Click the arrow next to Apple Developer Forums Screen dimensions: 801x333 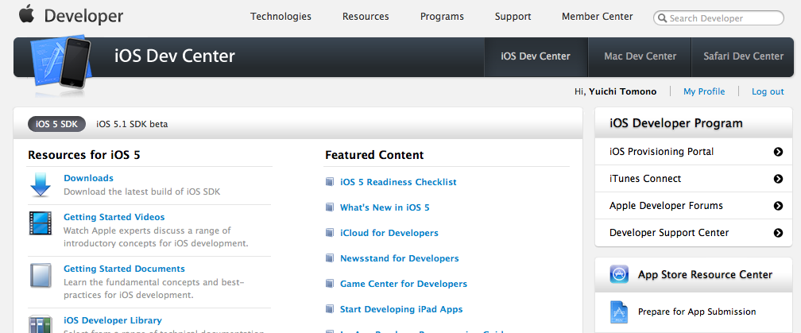pos(778,206)
